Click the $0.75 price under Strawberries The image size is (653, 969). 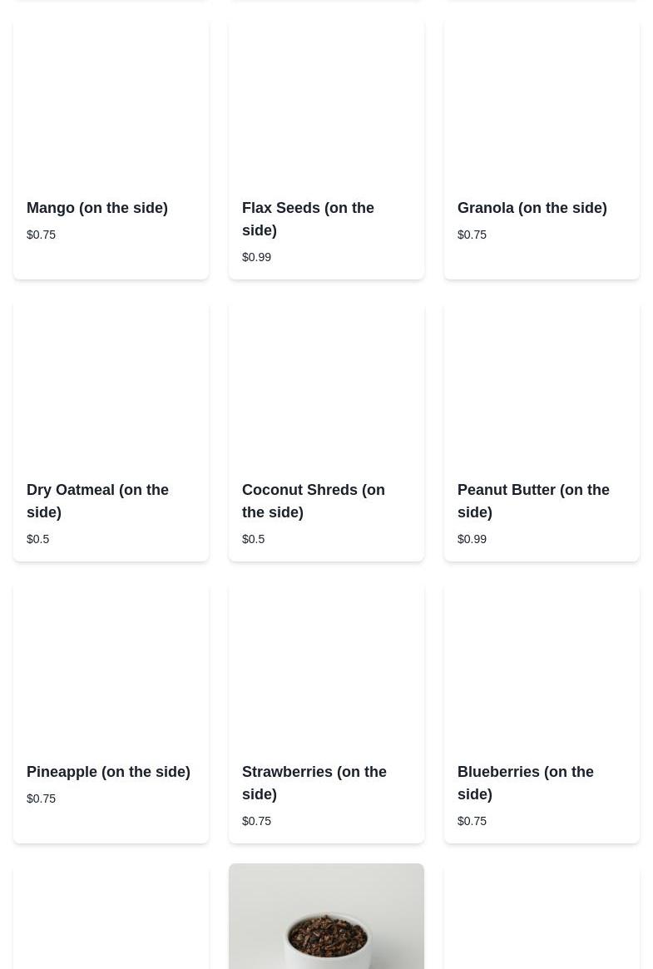click(x=256, y=821)
